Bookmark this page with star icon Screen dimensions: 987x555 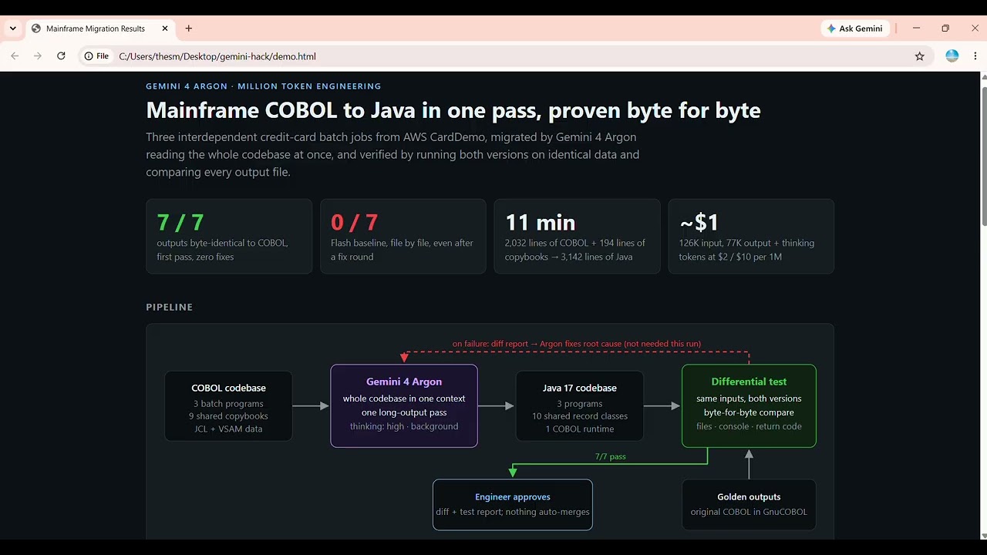coord(919,56)
